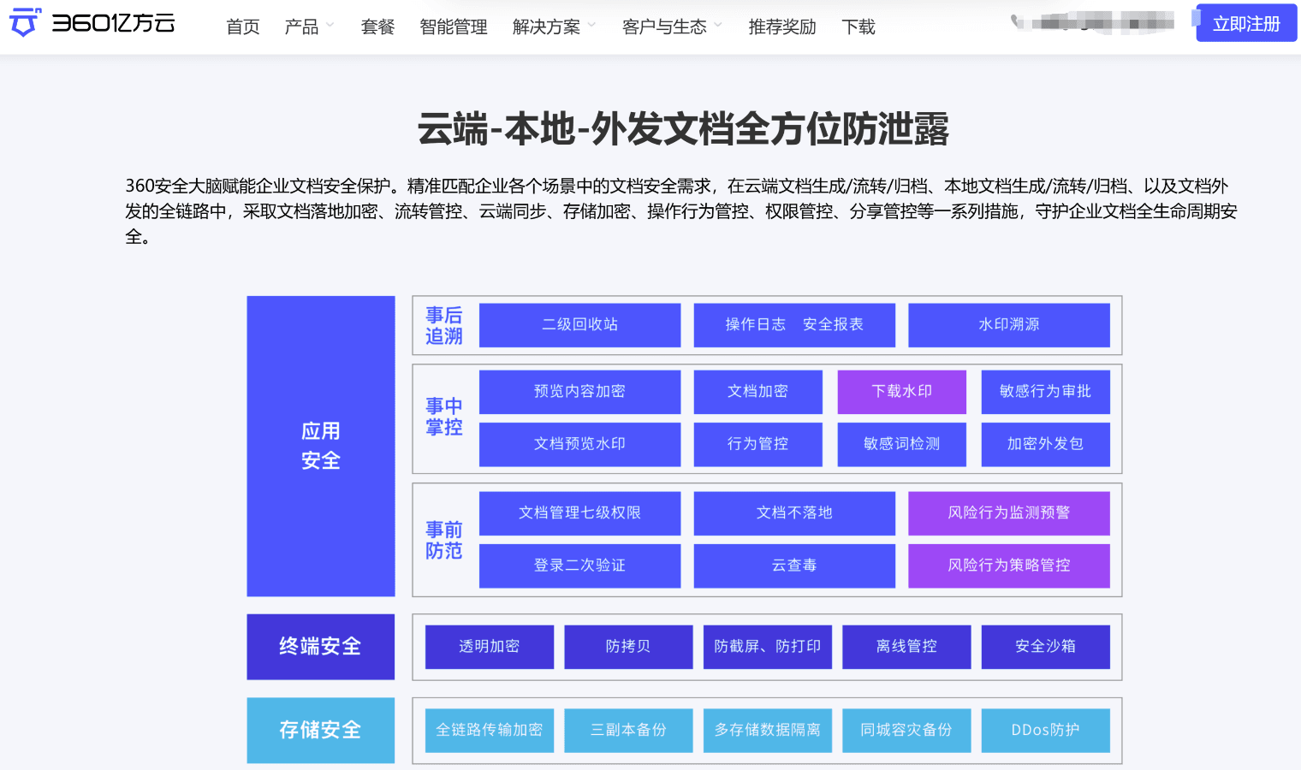Click the DDos防护 tile
This screenshot has width=1301, height=770.
point(1046,730)
